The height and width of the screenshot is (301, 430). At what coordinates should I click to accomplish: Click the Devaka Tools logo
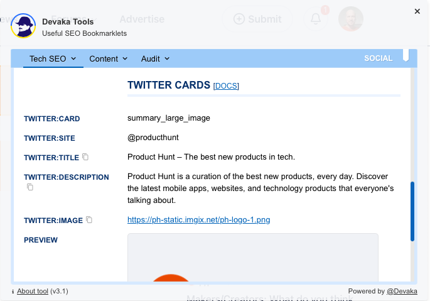[23, 26]
